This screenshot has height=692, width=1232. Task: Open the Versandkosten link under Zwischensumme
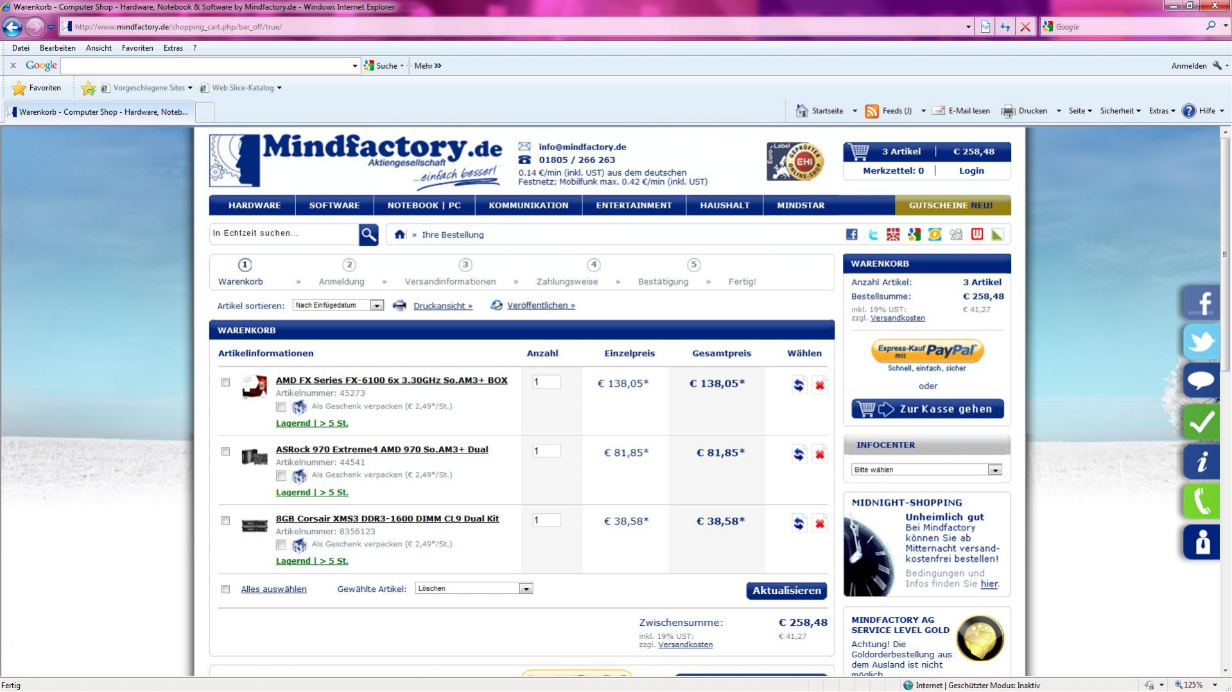[x=685, y=645]
